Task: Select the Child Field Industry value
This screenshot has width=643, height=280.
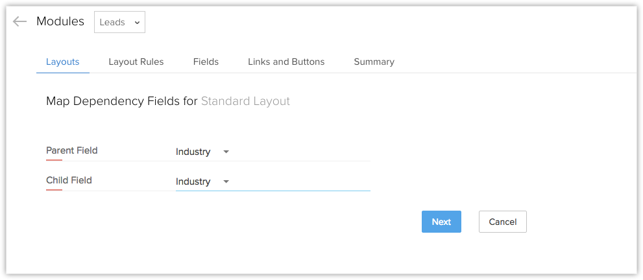Action: [193, 181]
